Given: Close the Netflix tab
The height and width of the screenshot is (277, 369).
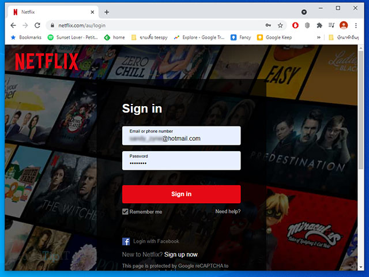Looking at the screenshot, I should pos(92,12).
